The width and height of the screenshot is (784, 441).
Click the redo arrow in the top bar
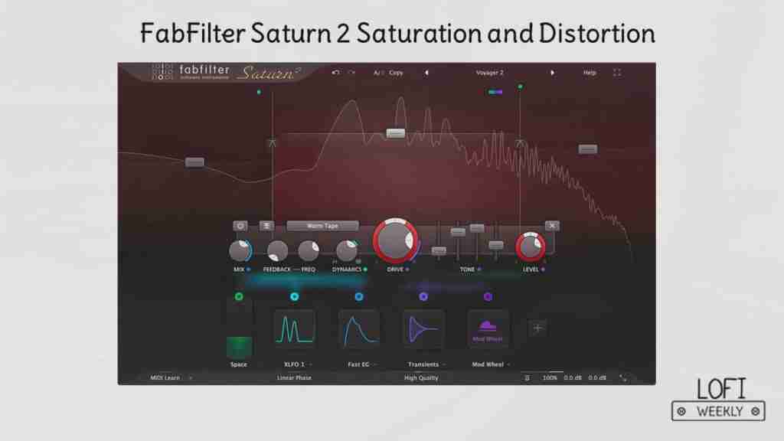[351, 73]
